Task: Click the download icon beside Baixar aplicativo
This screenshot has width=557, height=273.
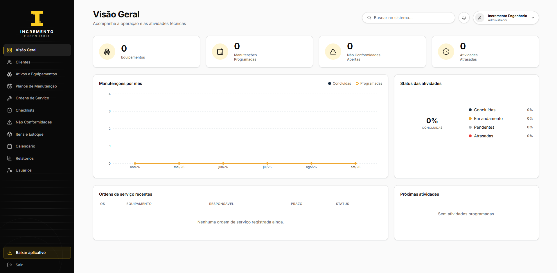Action: [10, 253]
